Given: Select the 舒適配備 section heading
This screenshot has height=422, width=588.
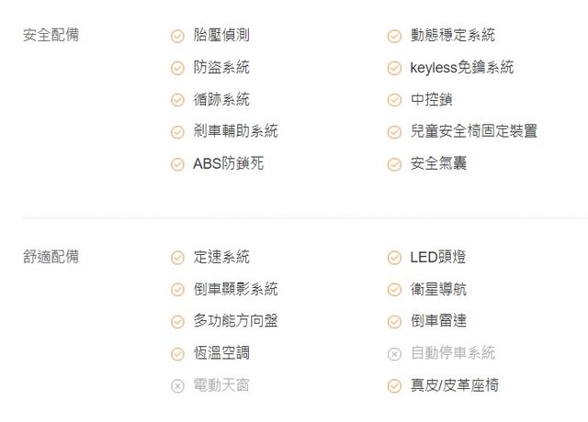Looking at the screenshot, I should tap(51, 257).
